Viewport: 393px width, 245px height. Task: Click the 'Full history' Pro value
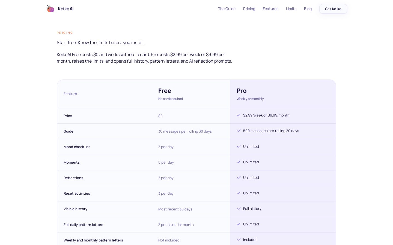(x=252, y=209)
